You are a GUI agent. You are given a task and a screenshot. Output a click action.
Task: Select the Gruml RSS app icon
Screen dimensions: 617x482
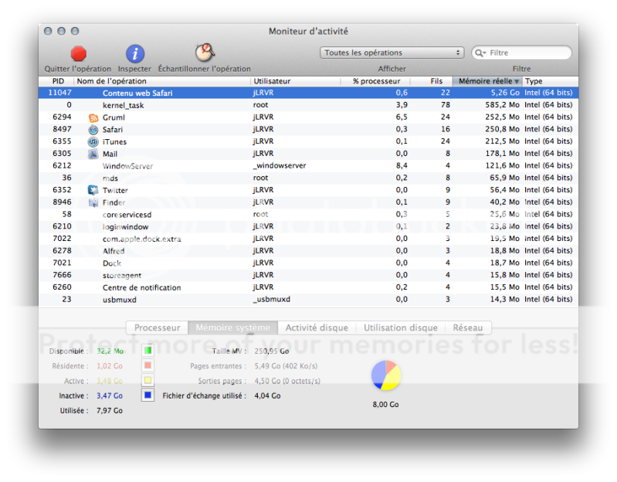click(93, 117)
